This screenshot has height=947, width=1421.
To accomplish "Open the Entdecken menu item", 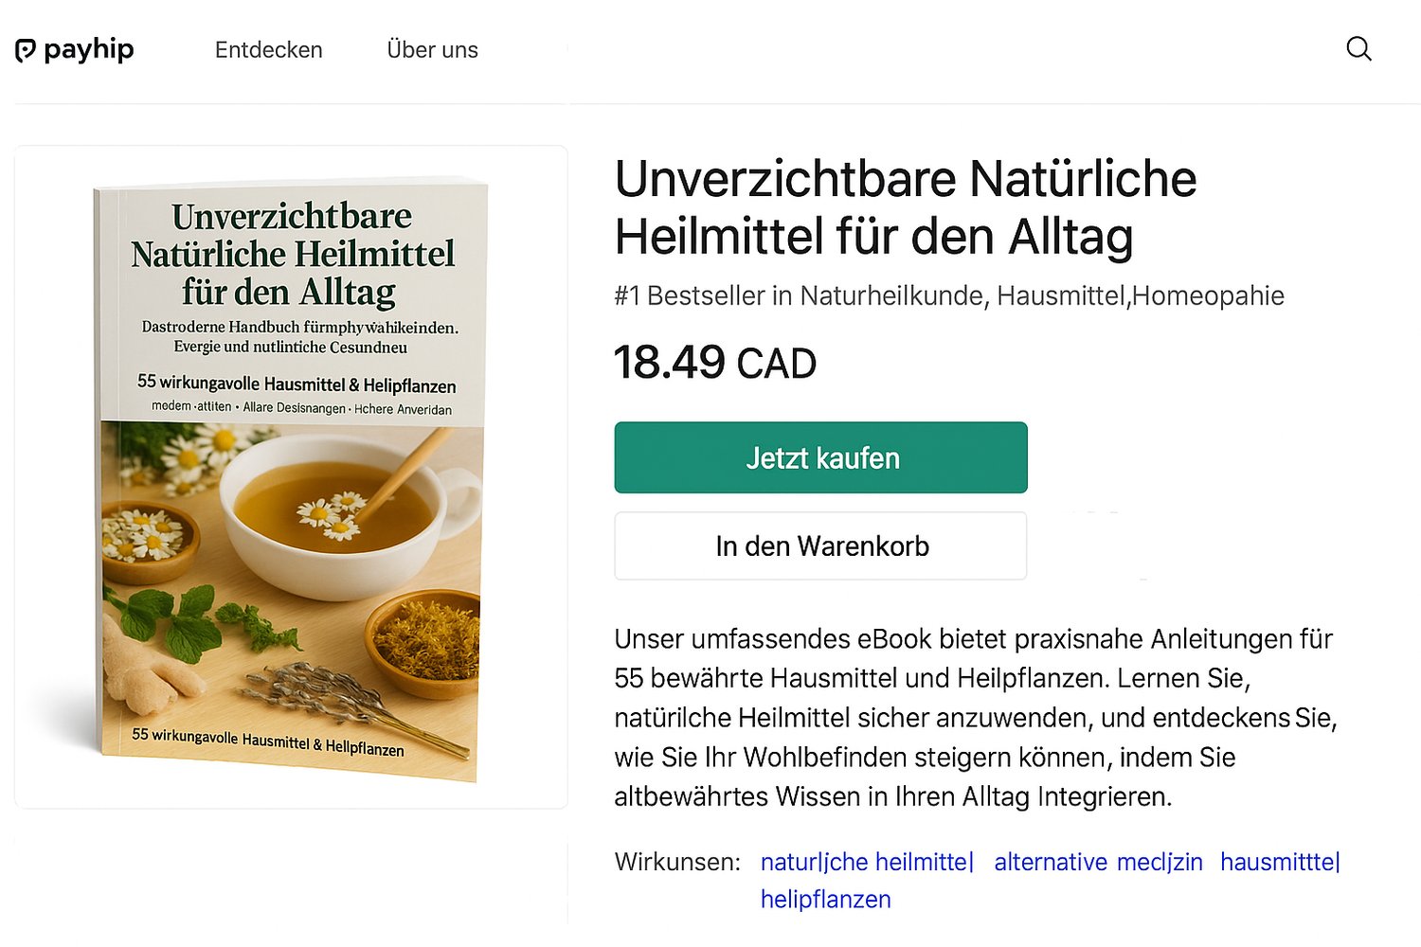I will [x=268, y=49].
